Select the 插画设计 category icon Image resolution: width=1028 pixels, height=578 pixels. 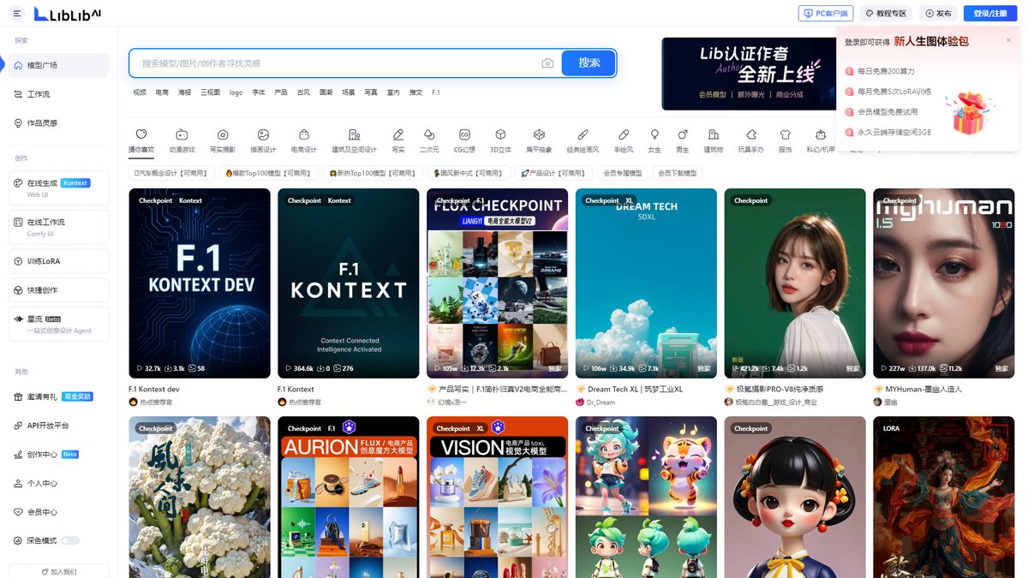point(263,134)
